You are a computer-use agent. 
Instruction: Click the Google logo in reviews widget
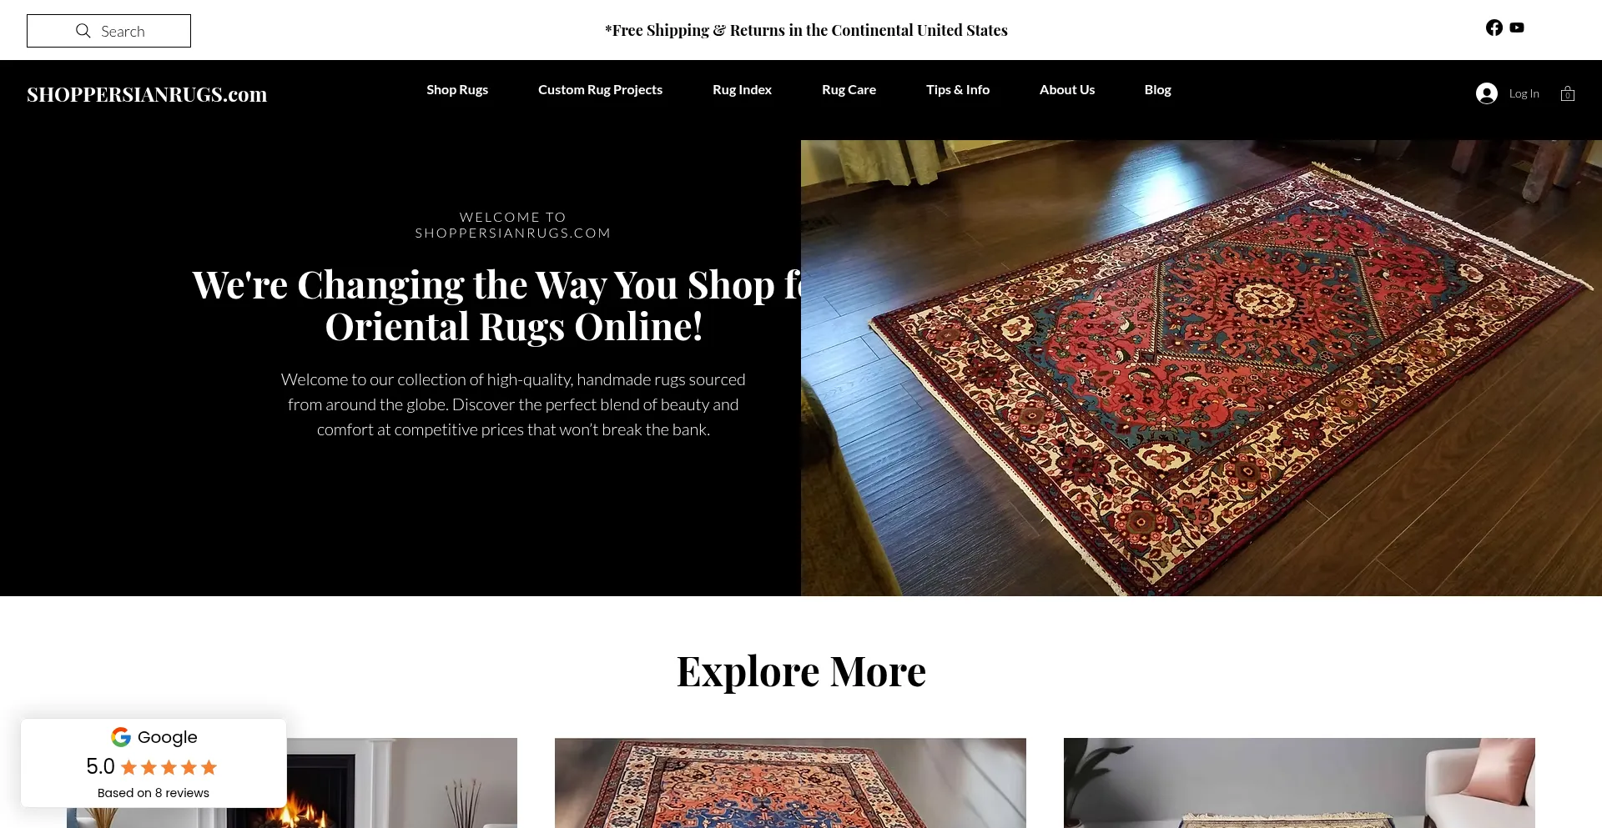coord(121,737)
